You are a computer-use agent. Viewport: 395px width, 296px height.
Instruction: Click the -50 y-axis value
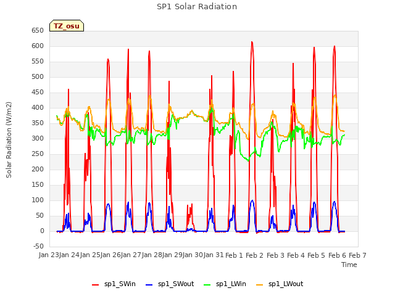[x=38, y=247]
